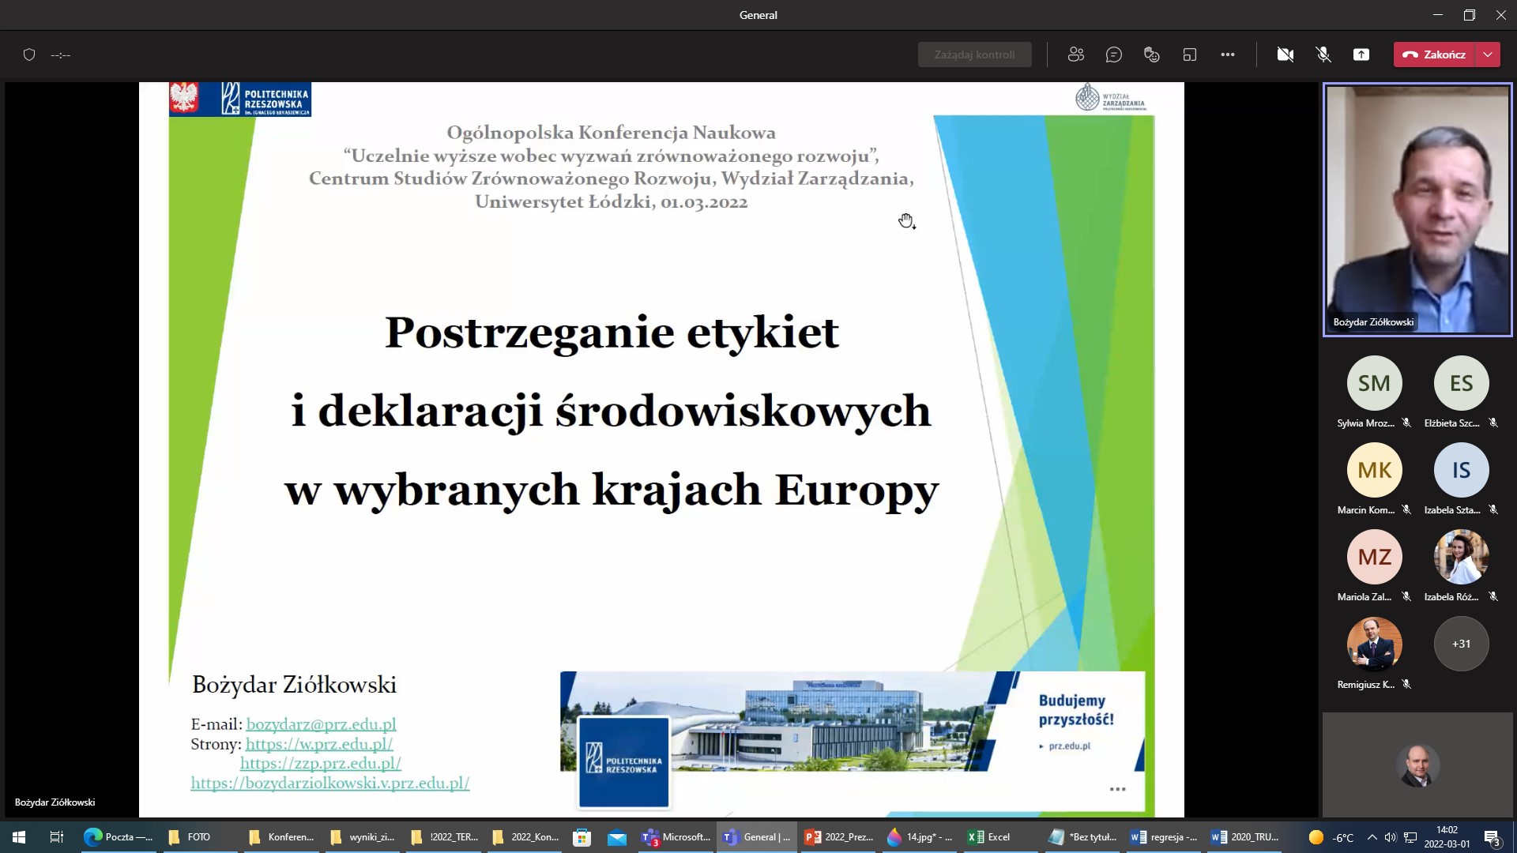Toggle mute indicator next to Remigiusz K.
1517x853 pixels.
(1408, 685)
